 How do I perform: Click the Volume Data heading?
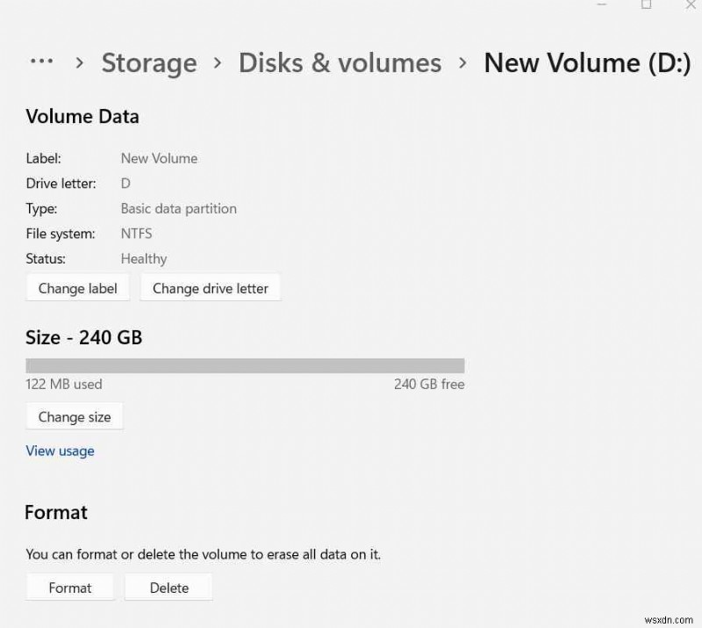(82, 116)
